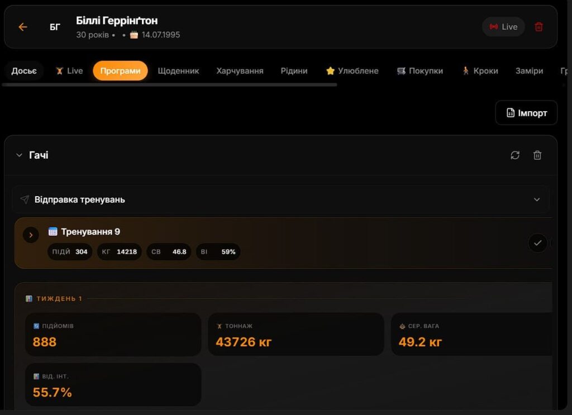Go to the Харчування tab
The width and height of the screenshot is (572, 415).
click(x=240, y=71)
